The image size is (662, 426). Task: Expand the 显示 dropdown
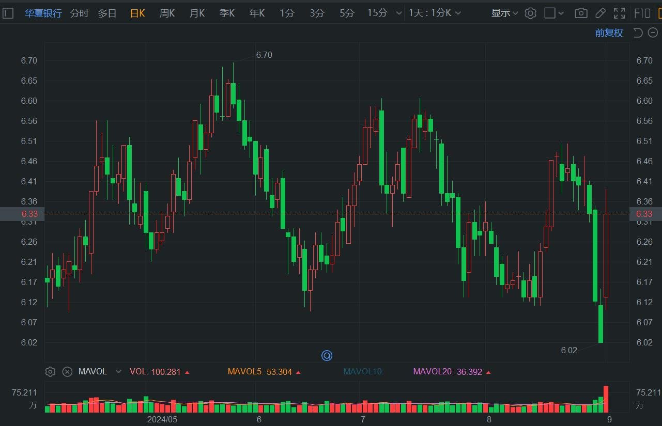[504, 13]
